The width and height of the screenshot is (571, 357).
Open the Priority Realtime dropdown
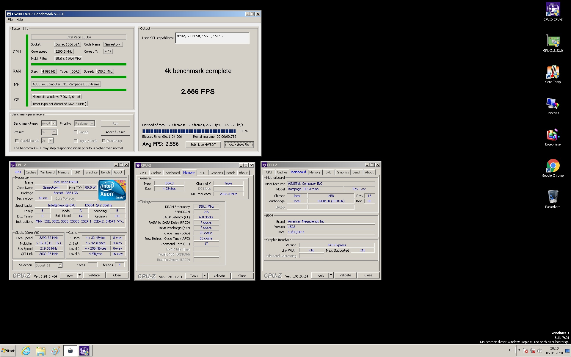click(92, 123)
